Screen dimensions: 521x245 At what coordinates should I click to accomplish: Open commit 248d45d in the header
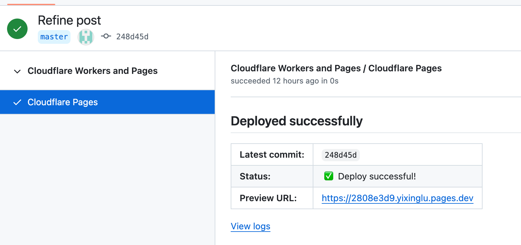click(132, 37)
